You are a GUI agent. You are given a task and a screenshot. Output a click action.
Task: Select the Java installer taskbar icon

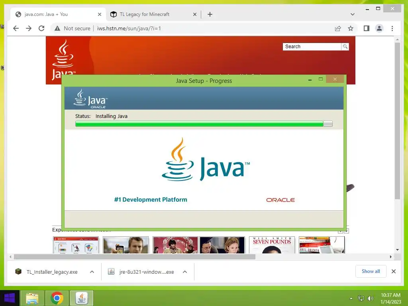click(82, 298)
